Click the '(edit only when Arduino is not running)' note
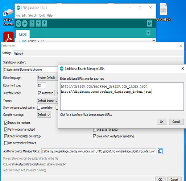Image resolution: width=186 pixels, height=181 pixels. click(x=25, y=170)
